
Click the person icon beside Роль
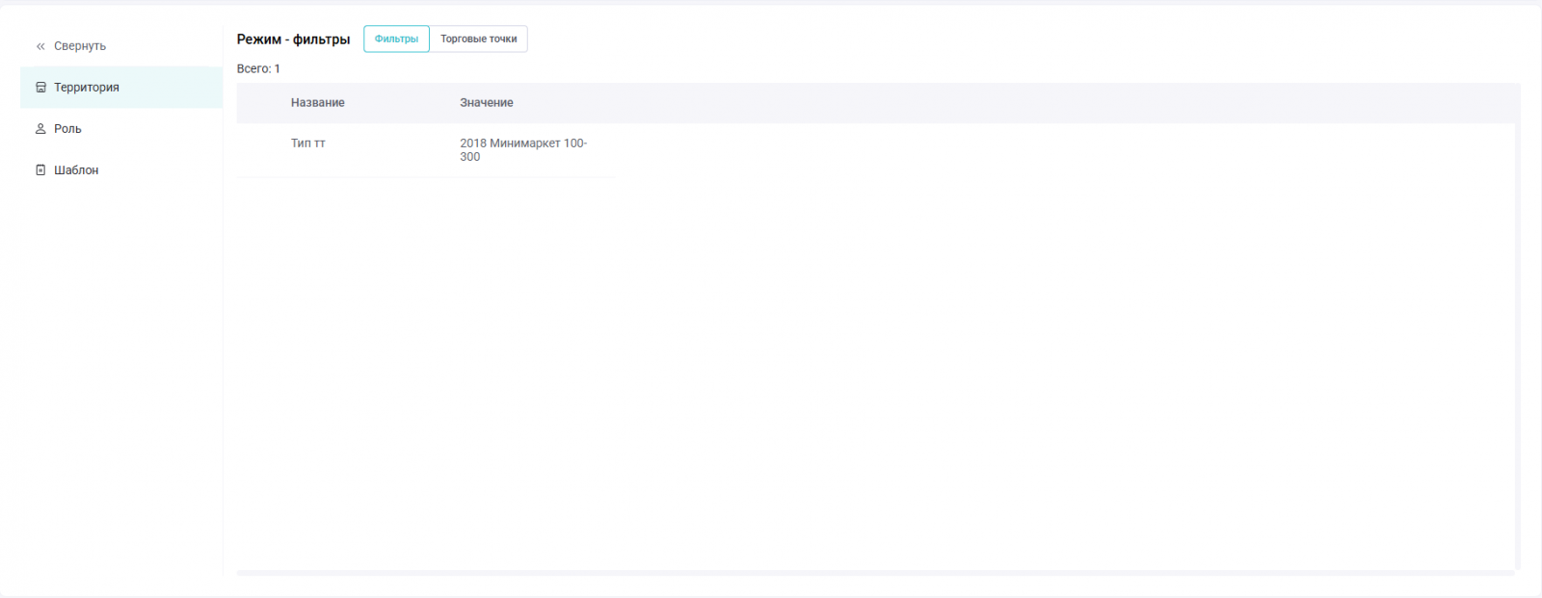coord(40,129)
